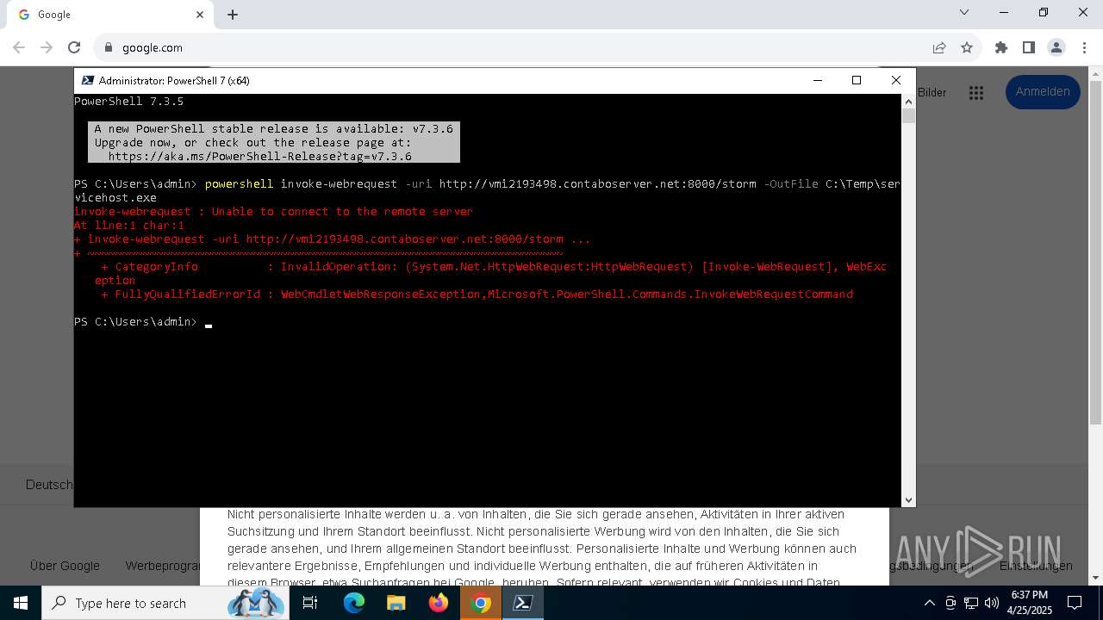Close the Google tab

coord(200,15)
